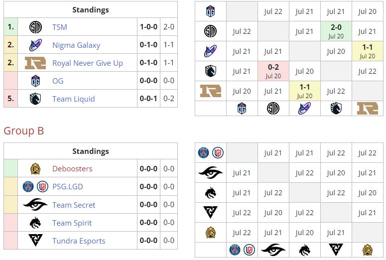The image size is (386, 260).
Task: Click the Team Secret logo in Group B standings
Action: tap(35, 205)
